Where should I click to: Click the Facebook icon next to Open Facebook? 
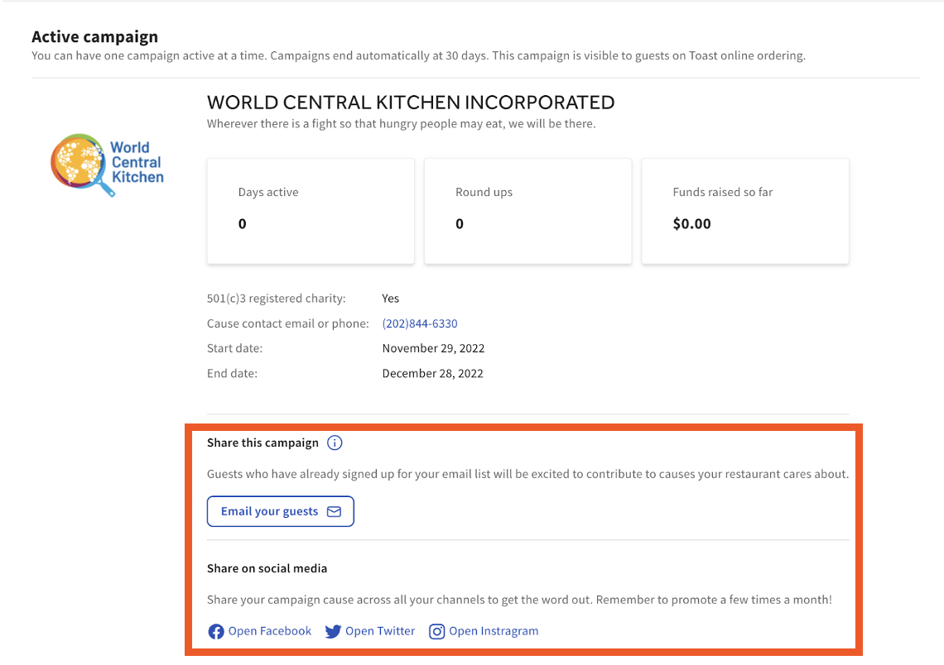tap(215, 631)
